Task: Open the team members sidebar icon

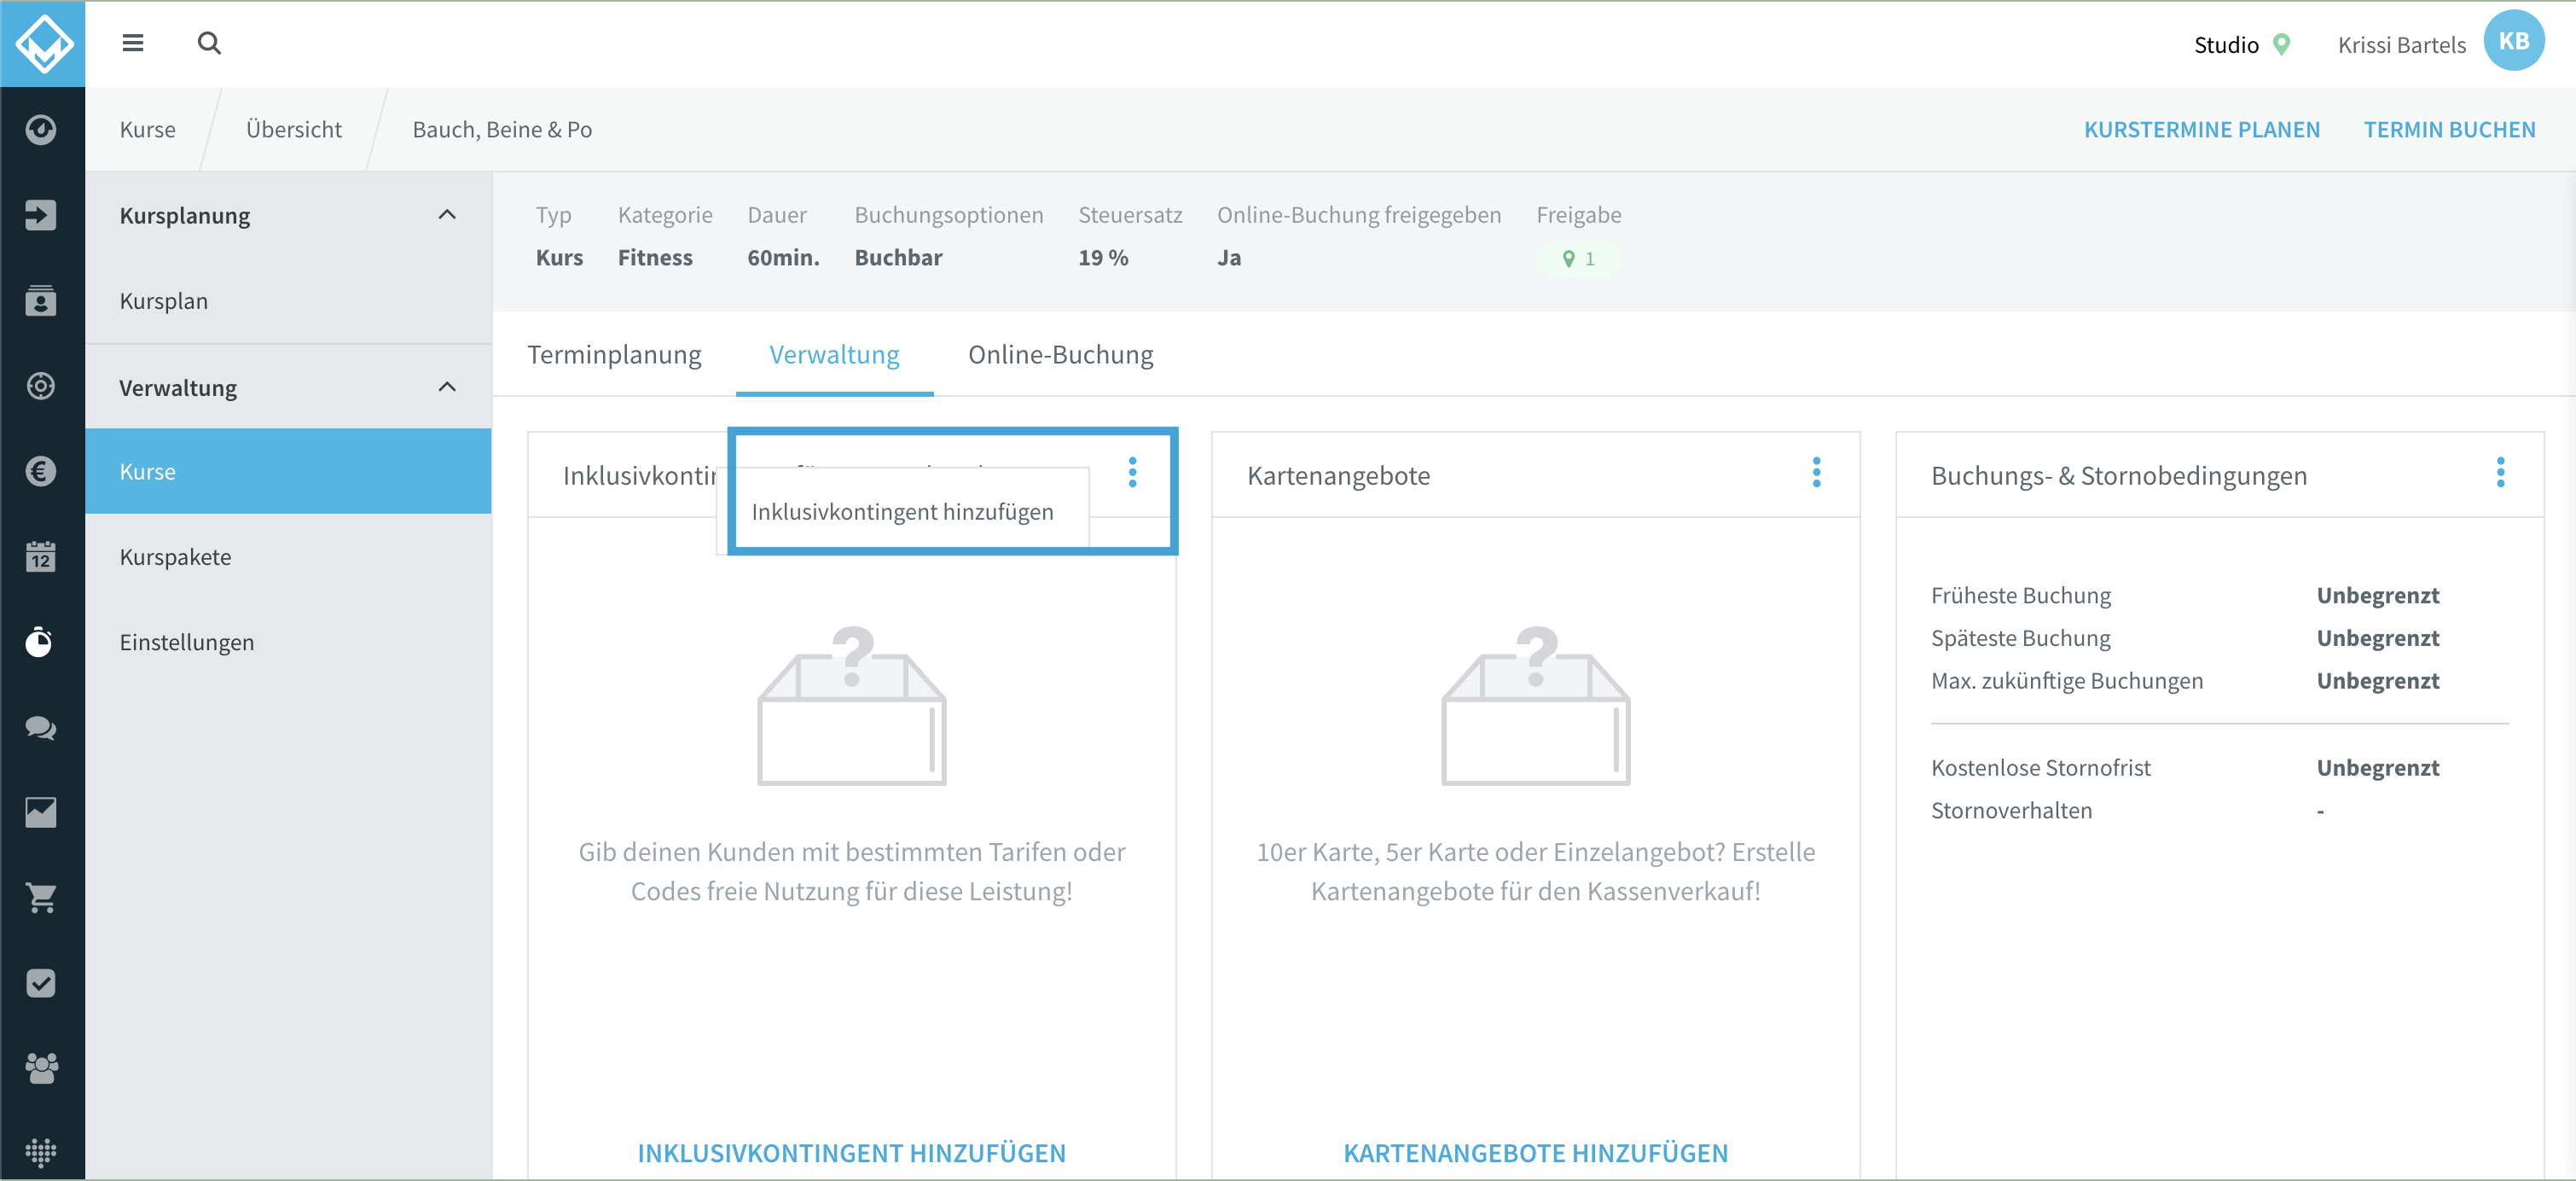Action: click(41, 1068)
